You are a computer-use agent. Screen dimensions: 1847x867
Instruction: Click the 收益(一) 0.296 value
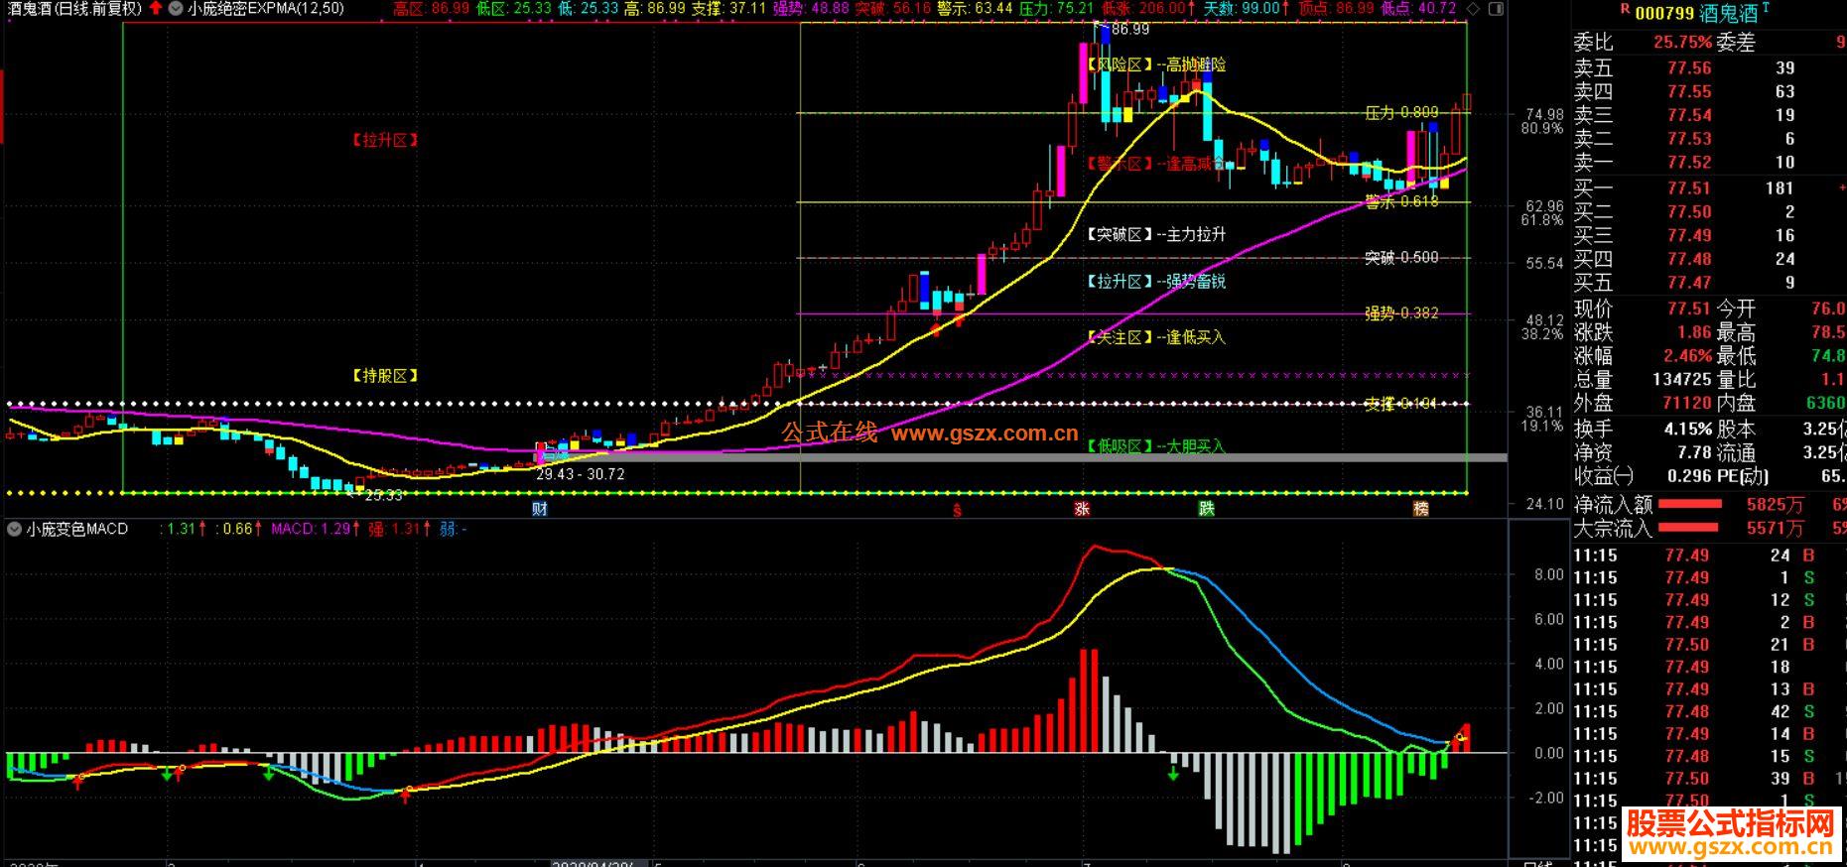coord(1687,475)
